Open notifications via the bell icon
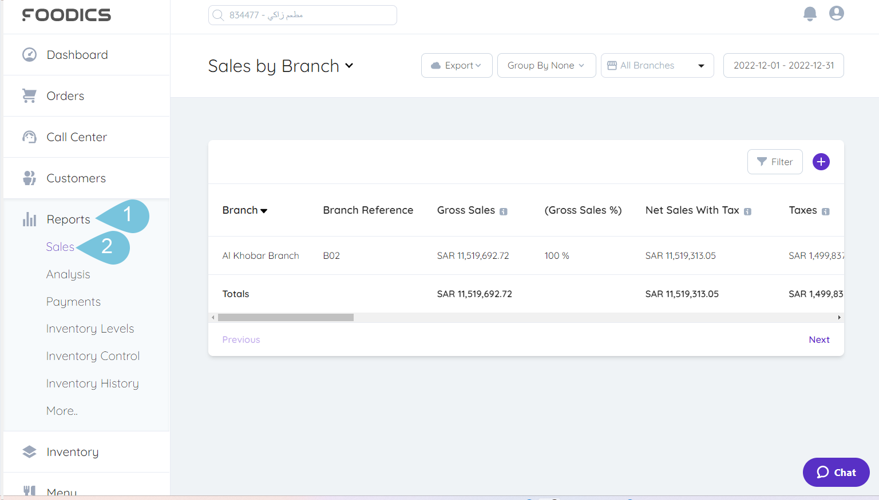The image size is (879, 500). pos(810,14)
